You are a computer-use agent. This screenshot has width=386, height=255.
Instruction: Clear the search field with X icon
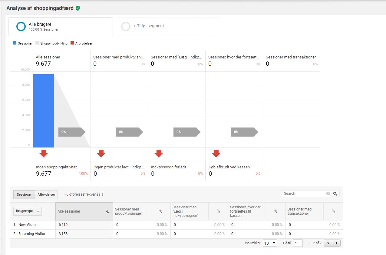(x=328, y=194)
